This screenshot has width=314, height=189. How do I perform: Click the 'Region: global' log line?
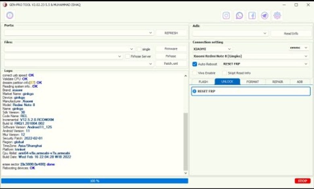[x=13, y=142]
